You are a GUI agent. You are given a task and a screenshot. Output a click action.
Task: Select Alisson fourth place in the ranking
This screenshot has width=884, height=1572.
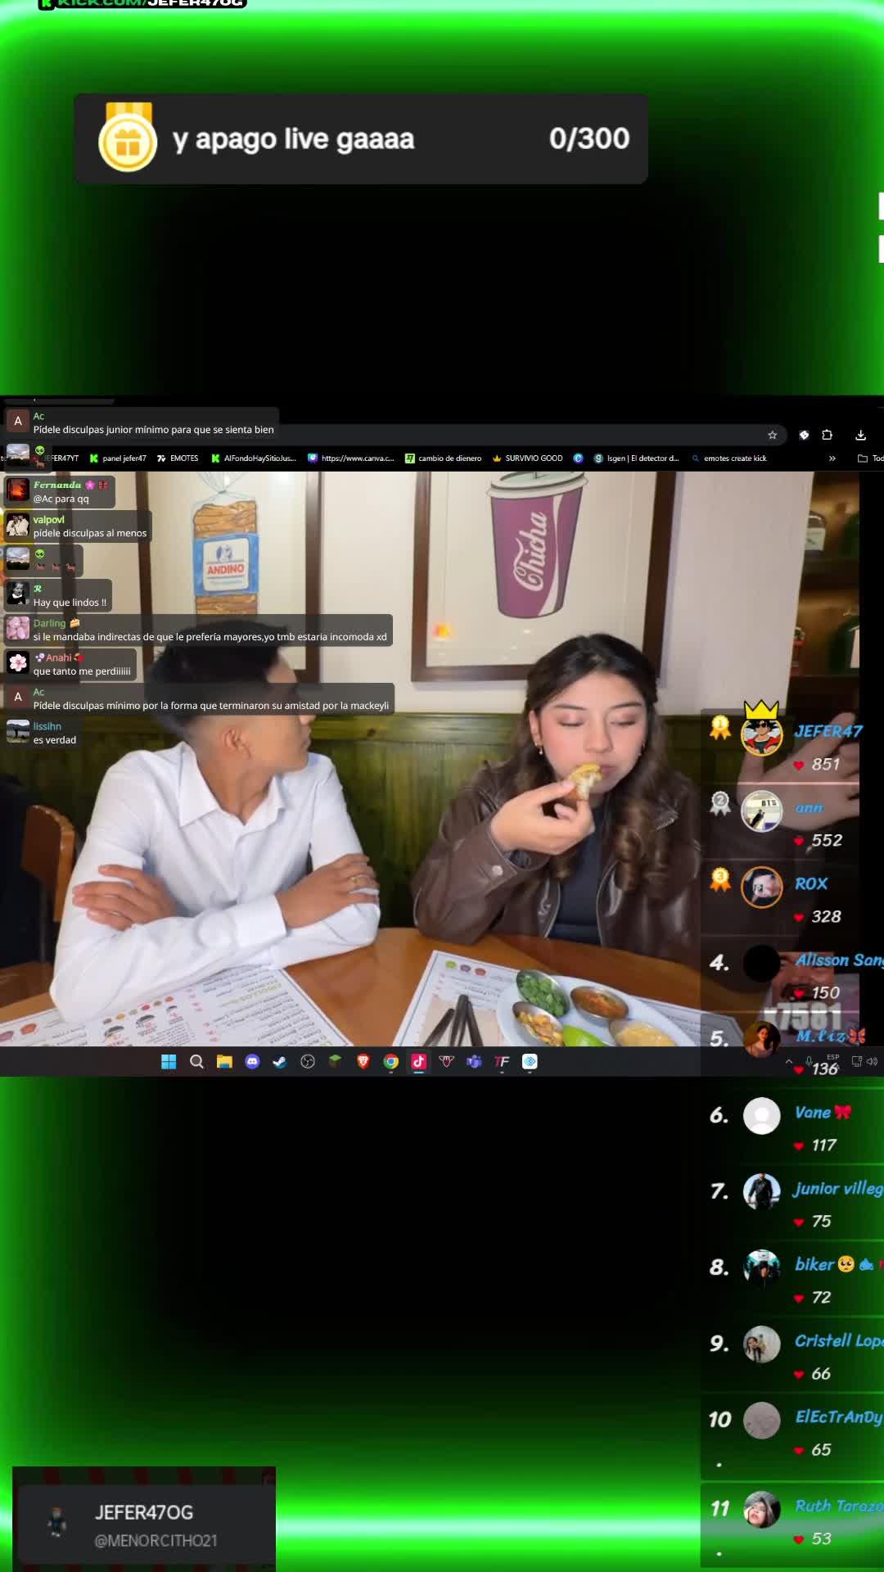794,975
